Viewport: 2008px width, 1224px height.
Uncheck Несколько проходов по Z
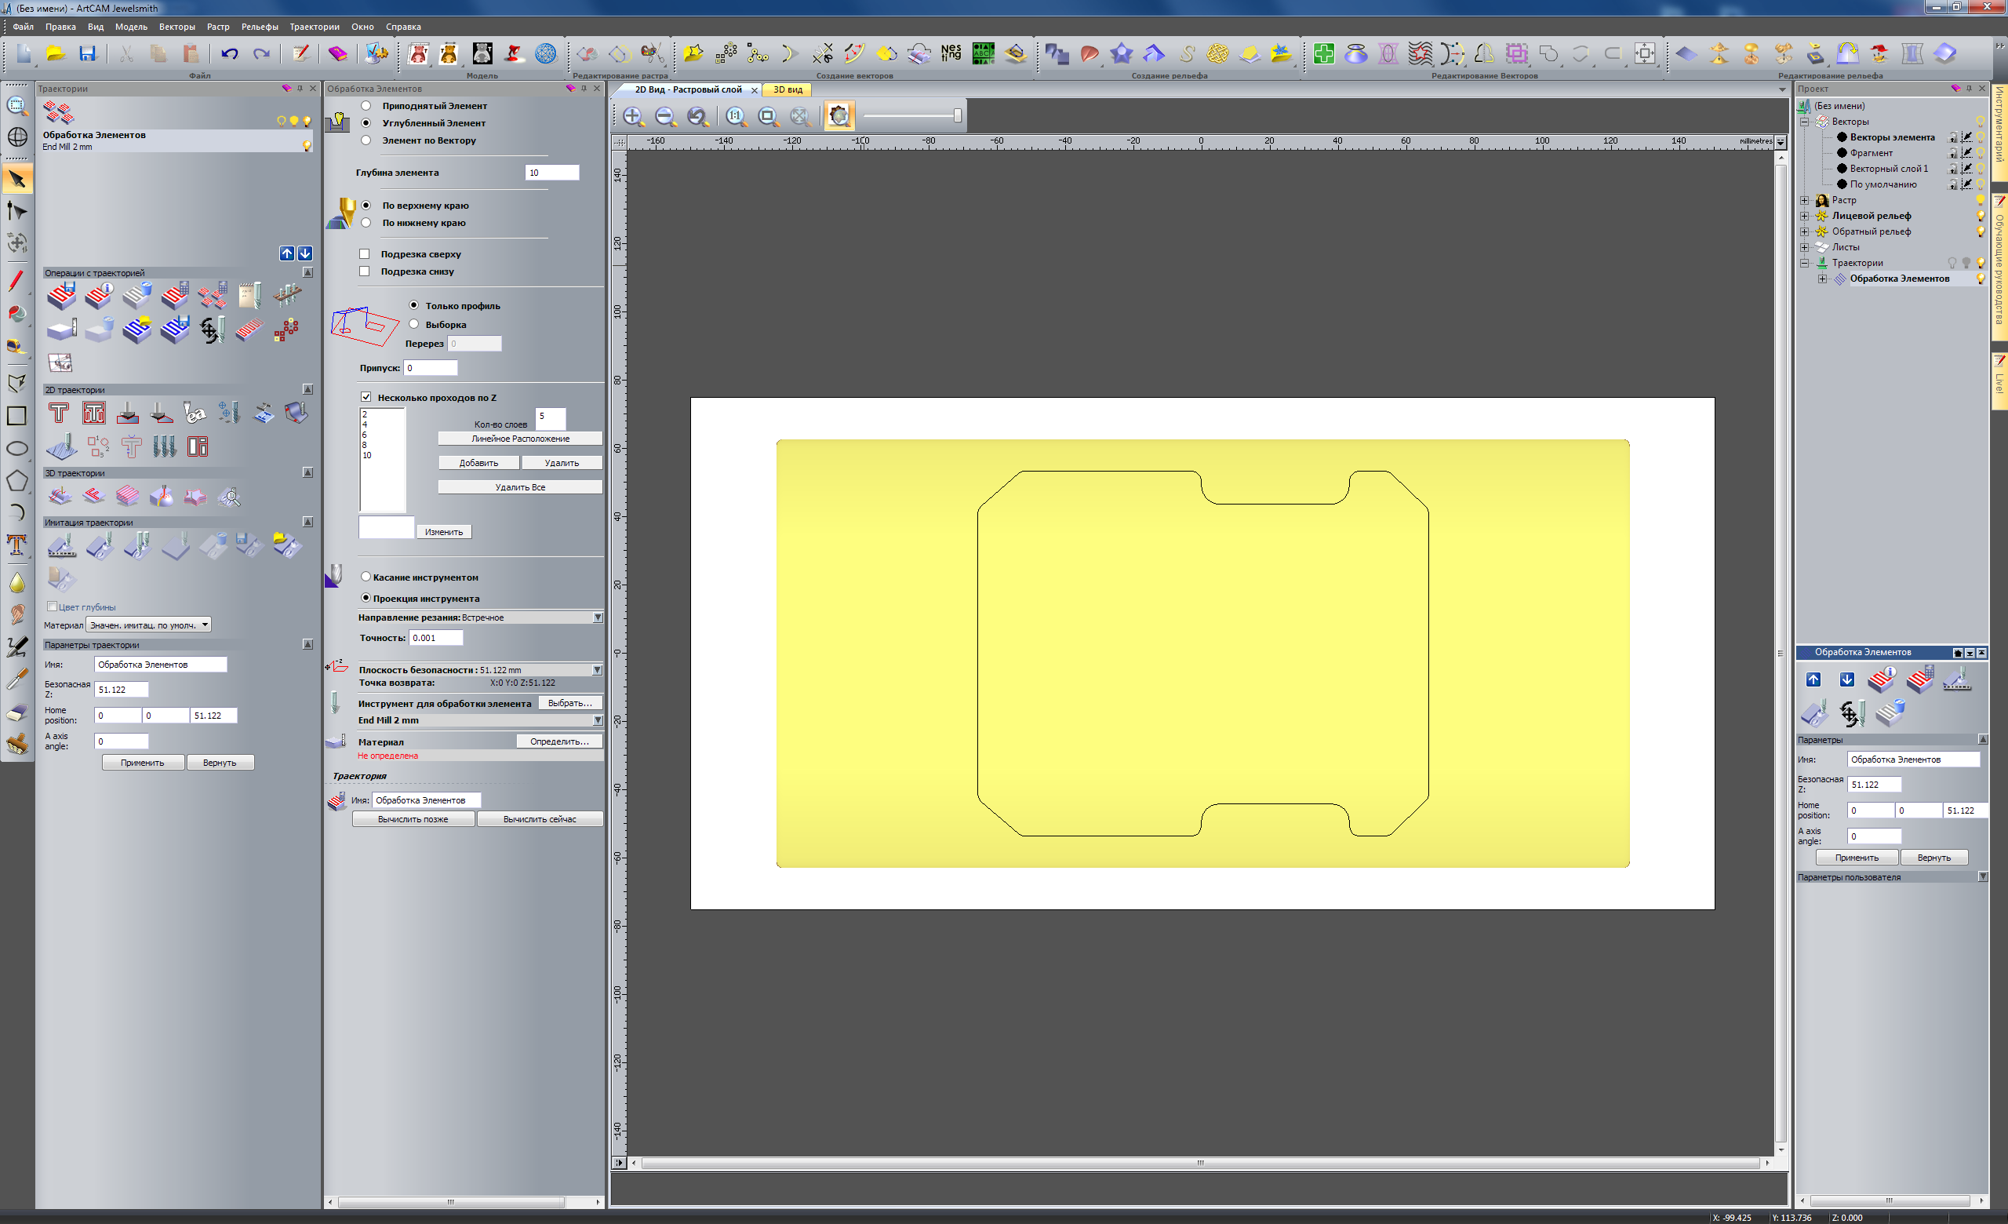[366, 398]
